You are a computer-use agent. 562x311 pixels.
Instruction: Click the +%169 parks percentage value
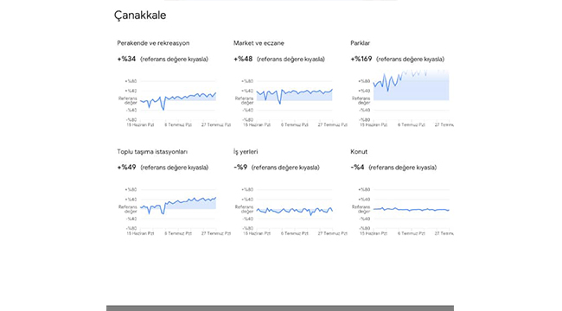tap(361, 59)
